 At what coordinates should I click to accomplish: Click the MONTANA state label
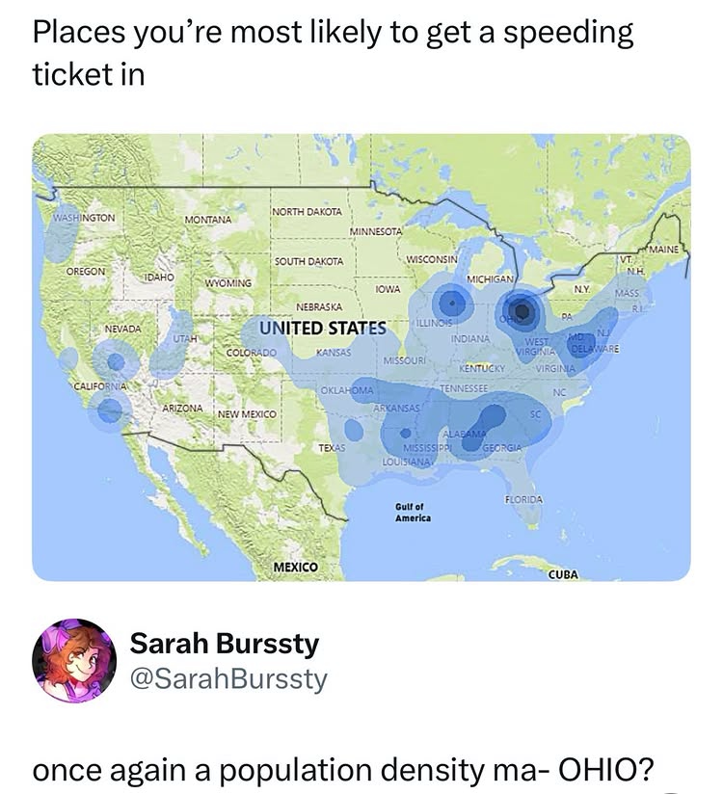(207, 221)
